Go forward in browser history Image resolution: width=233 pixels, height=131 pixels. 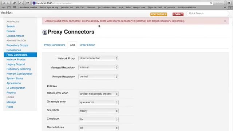(8, 3)
